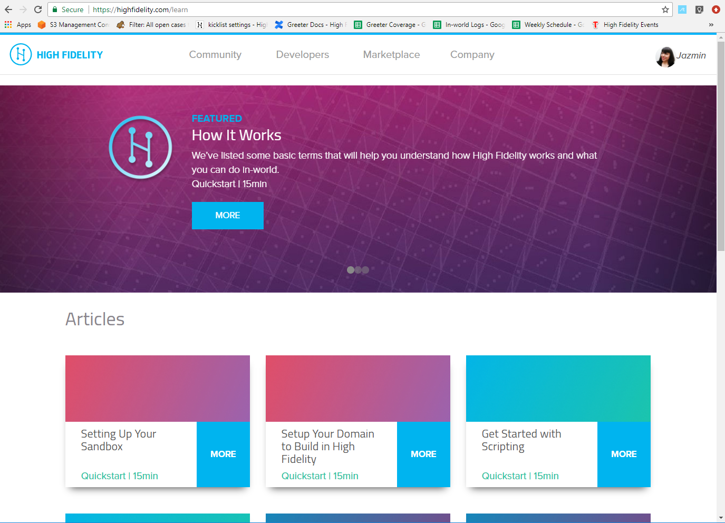Select the first carousel dot
This screenshot has height=523, width=725.
tap(351, 270)
